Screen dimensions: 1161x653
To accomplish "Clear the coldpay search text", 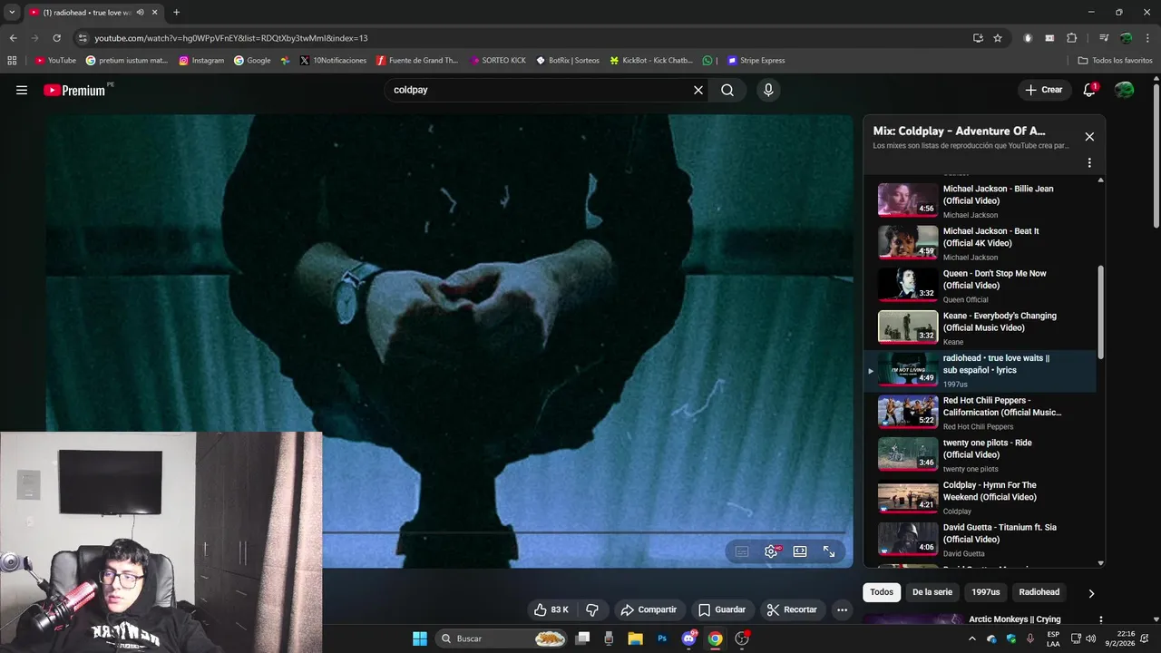I will coord(698,90).
